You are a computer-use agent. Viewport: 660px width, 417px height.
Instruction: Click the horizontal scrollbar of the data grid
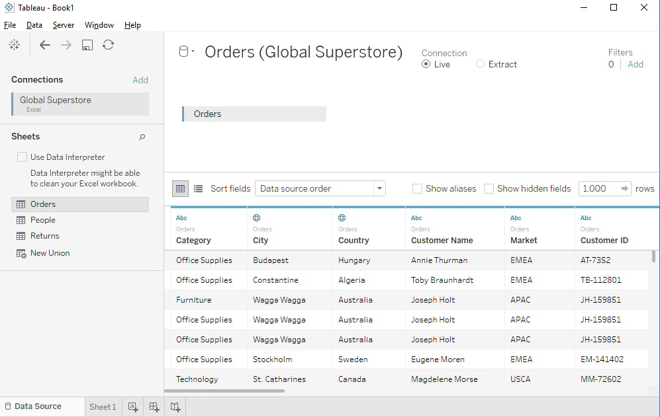click(x=224, y=391)
